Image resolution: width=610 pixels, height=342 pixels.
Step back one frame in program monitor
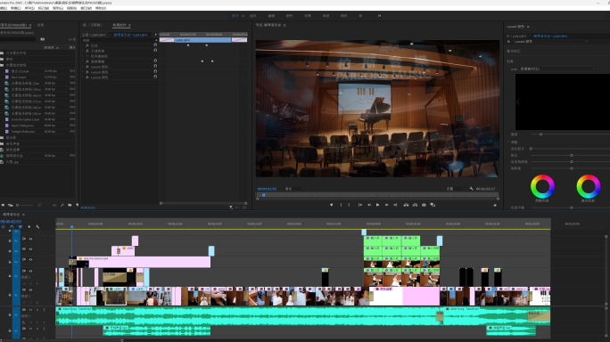point(369,205)
